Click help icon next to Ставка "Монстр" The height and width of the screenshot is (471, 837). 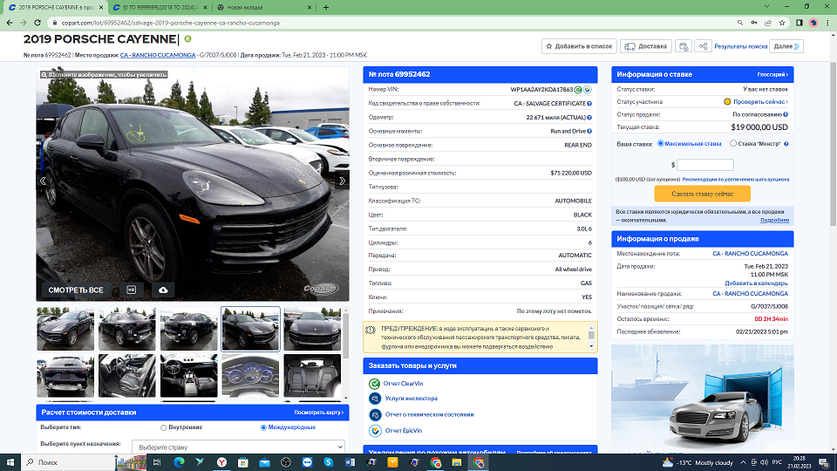point(786,144)
